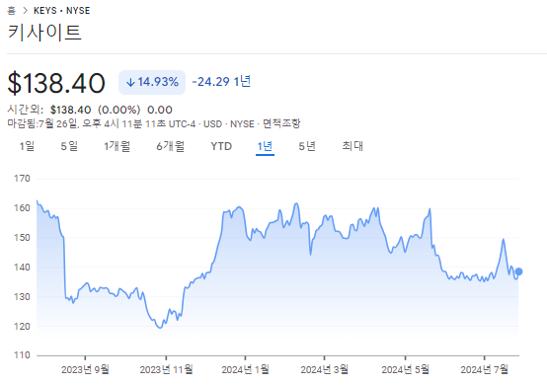Click the 2024년 7월 axis label
The width and height of the screenshot is (547, 385).
[484, 369]
